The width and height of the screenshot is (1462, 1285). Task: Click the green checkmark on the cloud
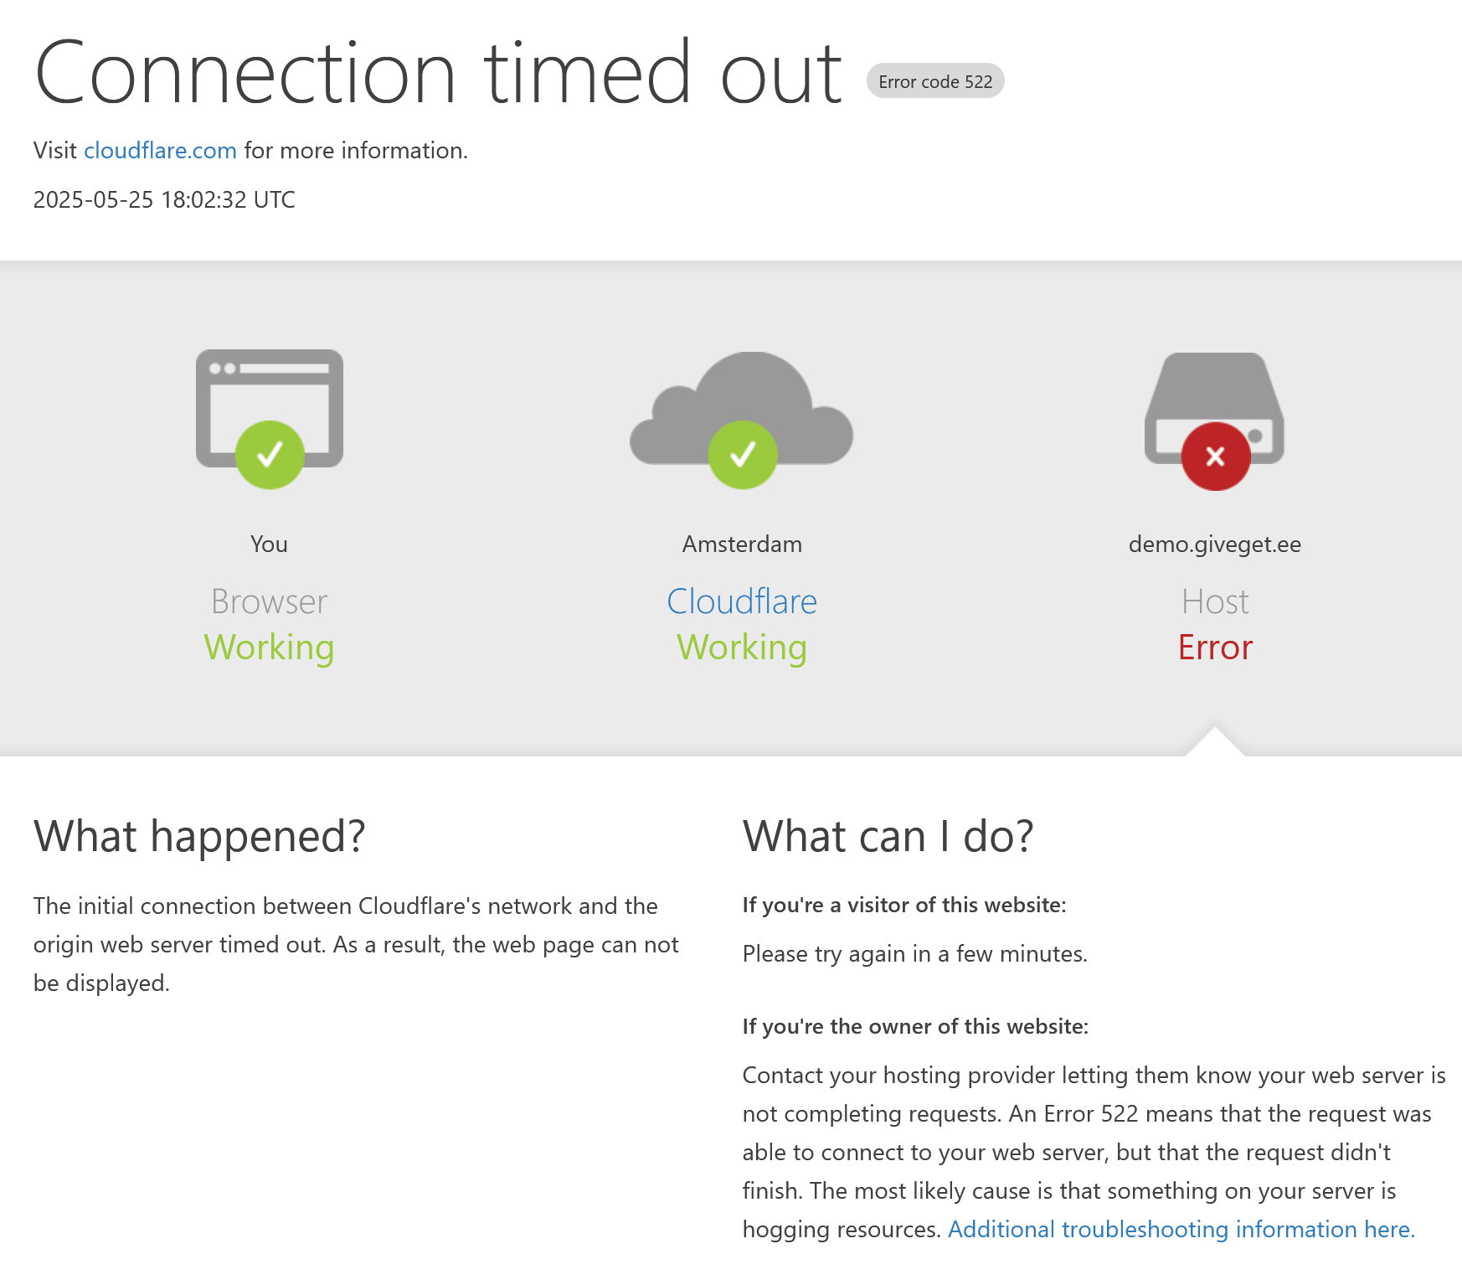[x=743, y=455]
